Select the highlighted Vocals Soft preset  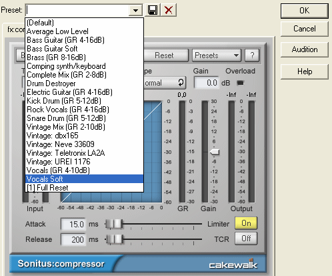pyautogui.click(x=85, y=179)
